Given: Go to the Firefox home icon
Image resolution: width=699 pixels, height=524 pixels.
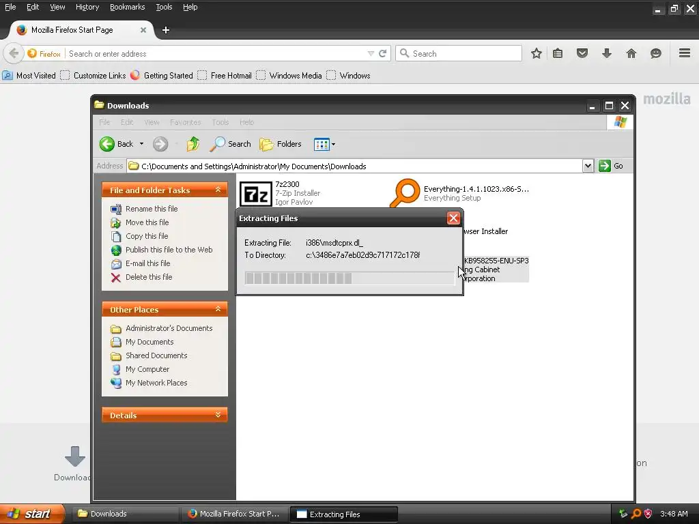Looking at the screenshot, I should tap(631, 53).
